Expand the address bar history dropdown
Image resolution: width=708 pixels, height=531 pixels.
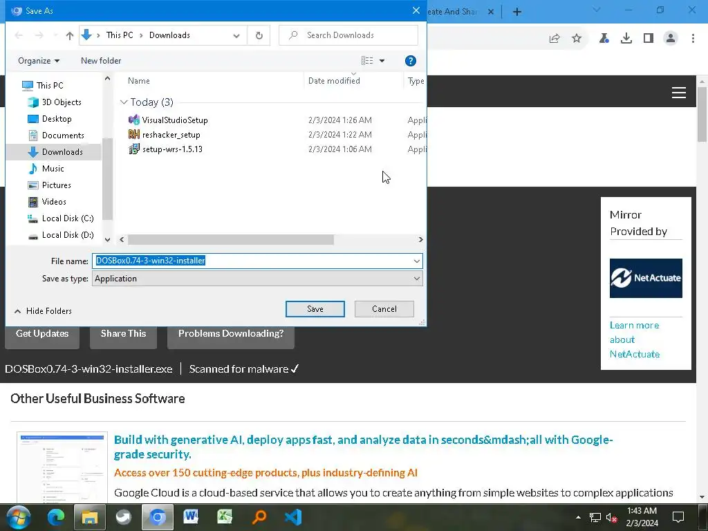click(x=236, y=35)
